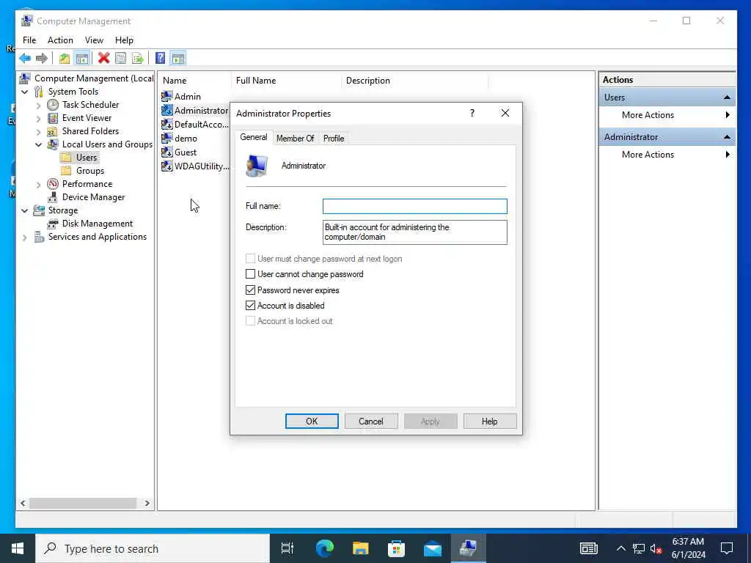This screenshot has height=563, width=751.
Task: Open Task Scheduler in the tree
Action: pyautogui.click(x=90, y=104)
